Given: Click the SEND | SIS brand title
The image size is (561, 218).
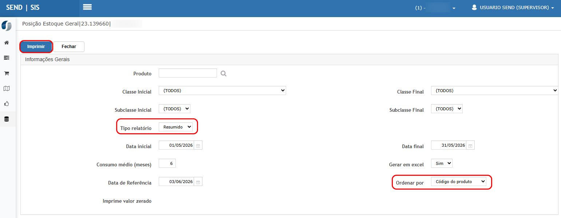Looking at the screenshot, I should tap(23, 7).
